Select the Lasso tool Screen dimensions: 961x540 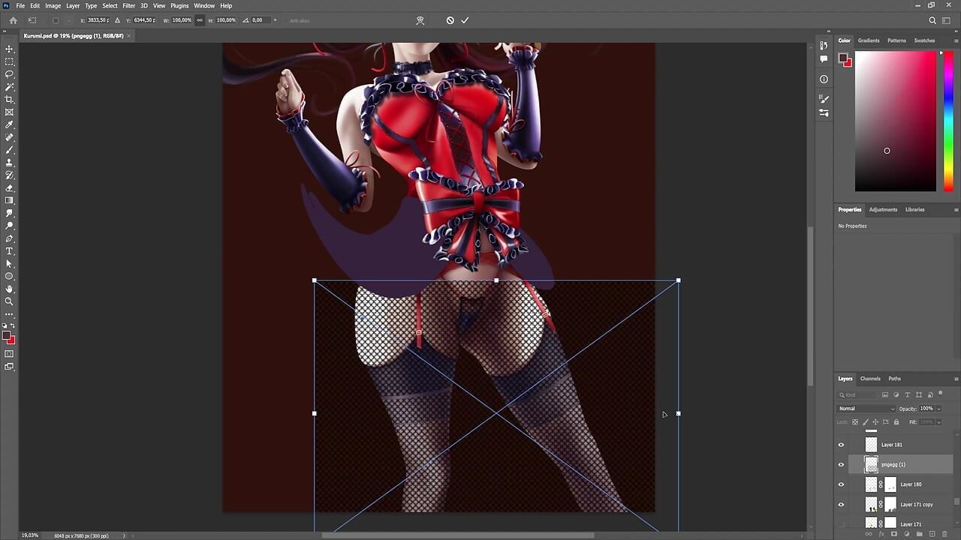pos(9,74)
